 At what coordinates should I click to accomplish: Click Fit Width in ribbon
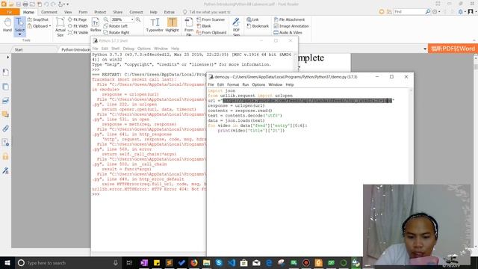coord(78,26)
